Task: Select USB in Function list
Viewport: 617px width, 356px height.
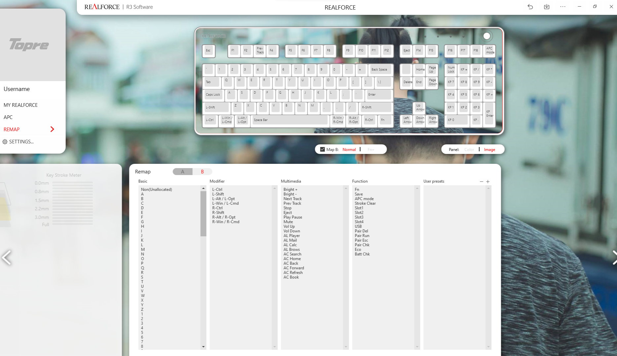Action: [358, 226]
